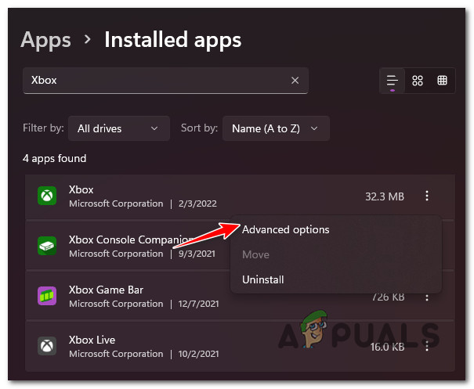
Task: Click the Xbox app icon
Action: click(47, 196)
